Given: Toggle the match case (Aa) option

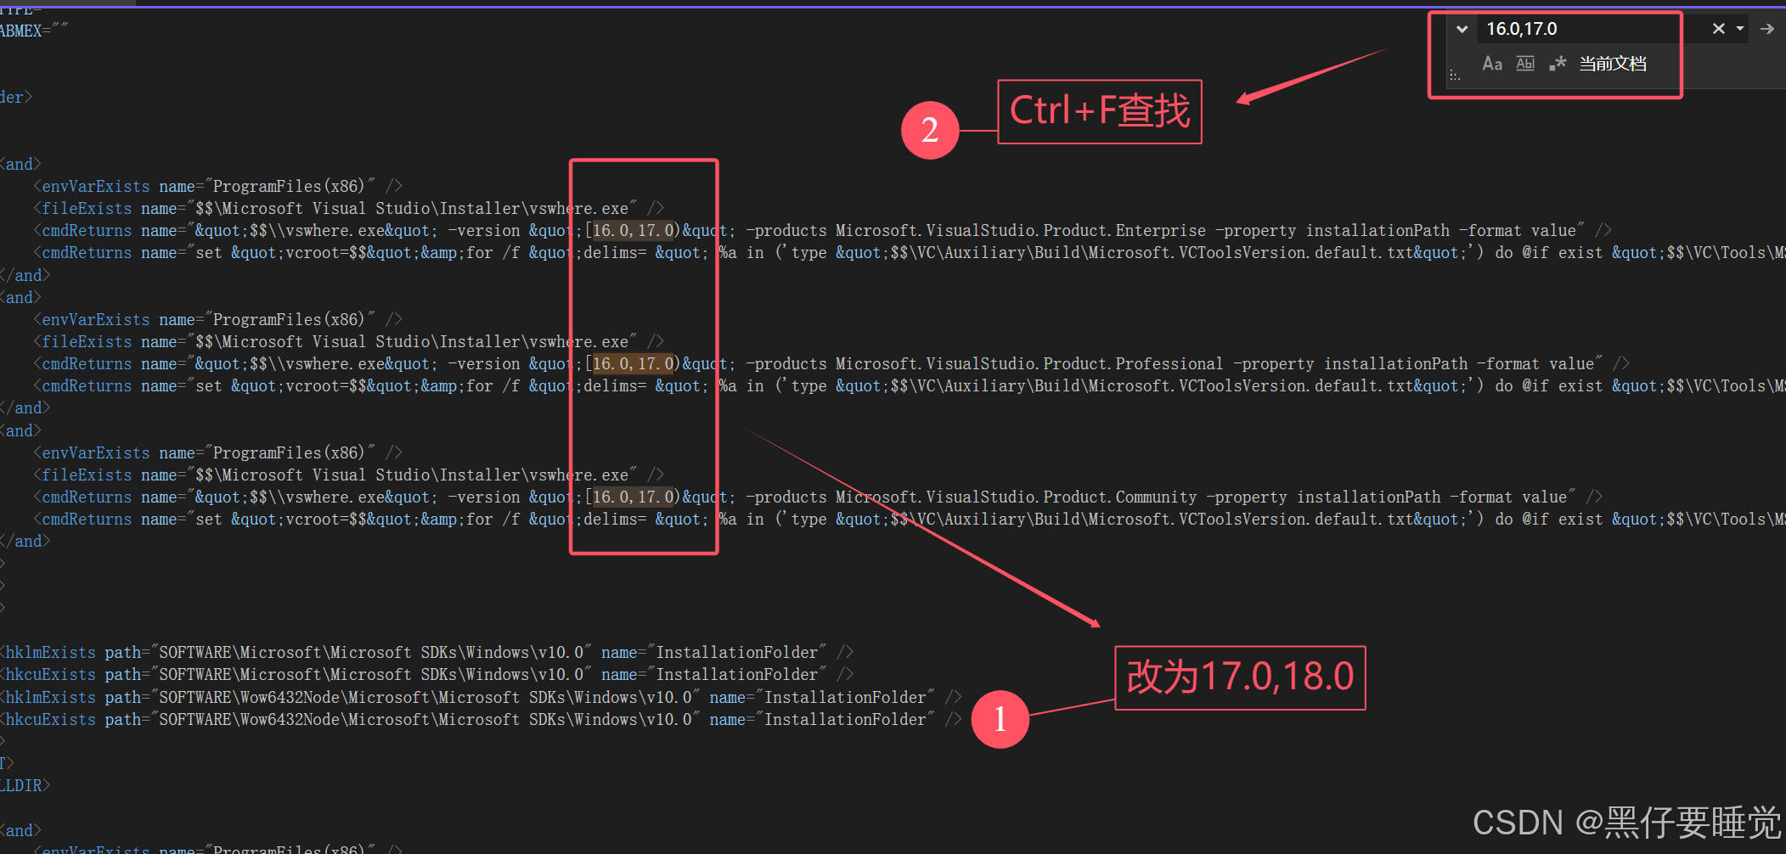Looking at the screenshot, I should click(x=1493, y=64).
